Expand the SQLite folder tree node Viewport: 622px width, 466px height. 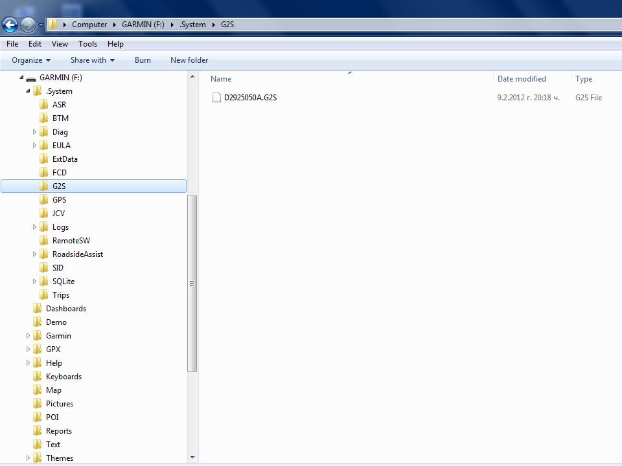35,282
